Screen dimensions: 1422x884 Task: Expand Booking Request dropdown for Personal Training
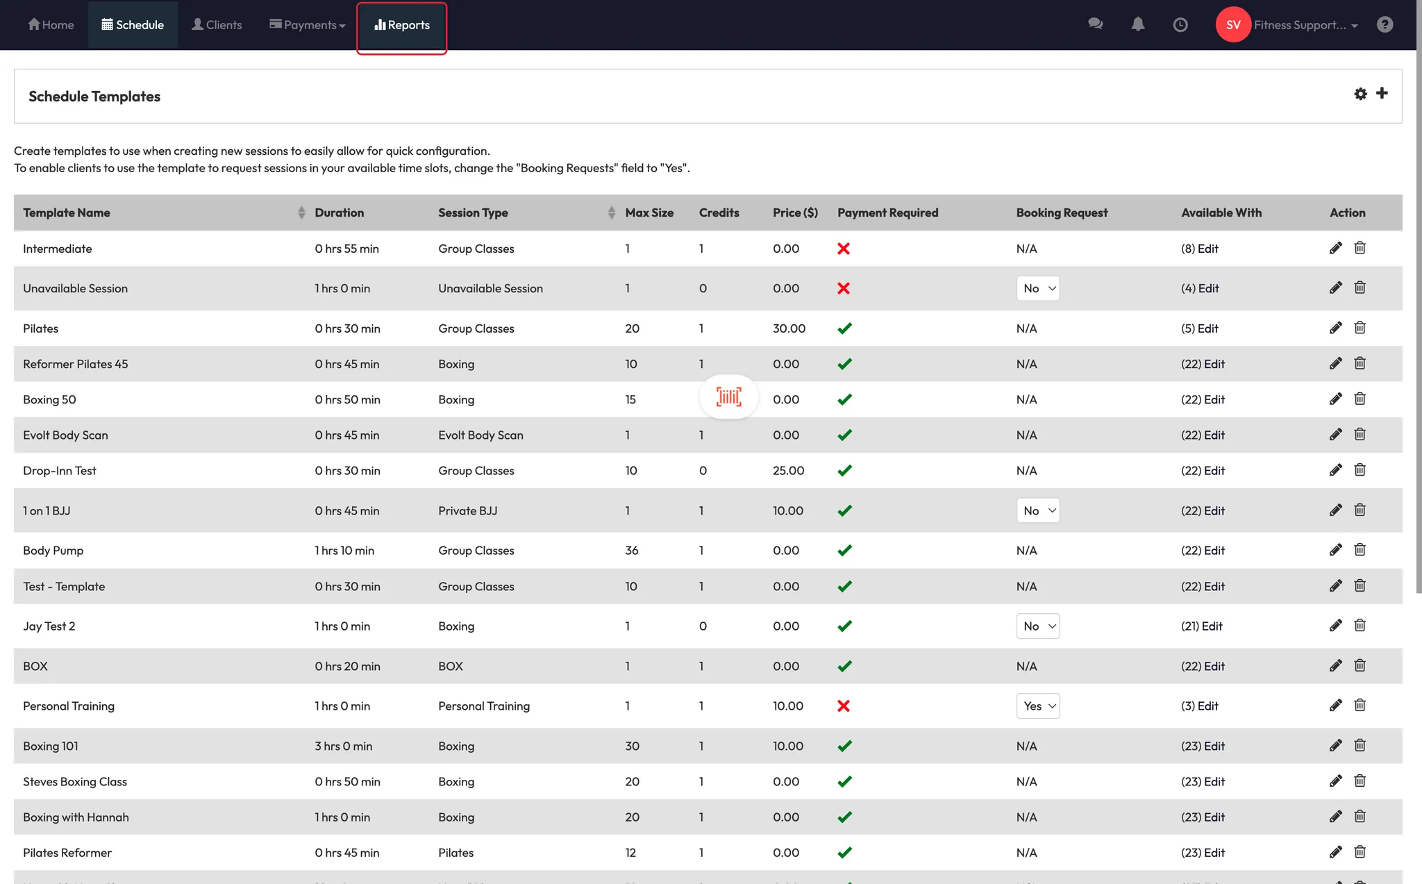click(1037, 706)
